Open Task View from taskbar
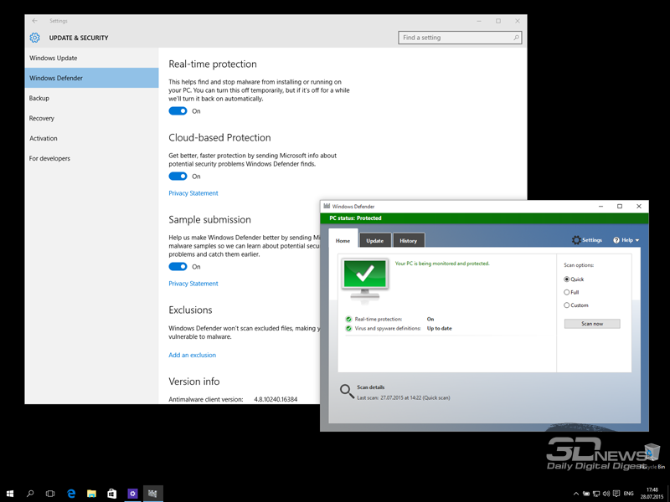 50,494
